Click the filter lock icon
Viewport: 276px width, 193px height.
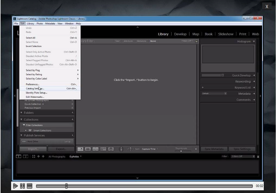196,41
